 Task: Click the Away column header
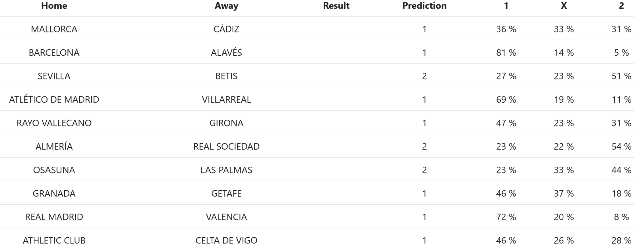coord(226,6)
